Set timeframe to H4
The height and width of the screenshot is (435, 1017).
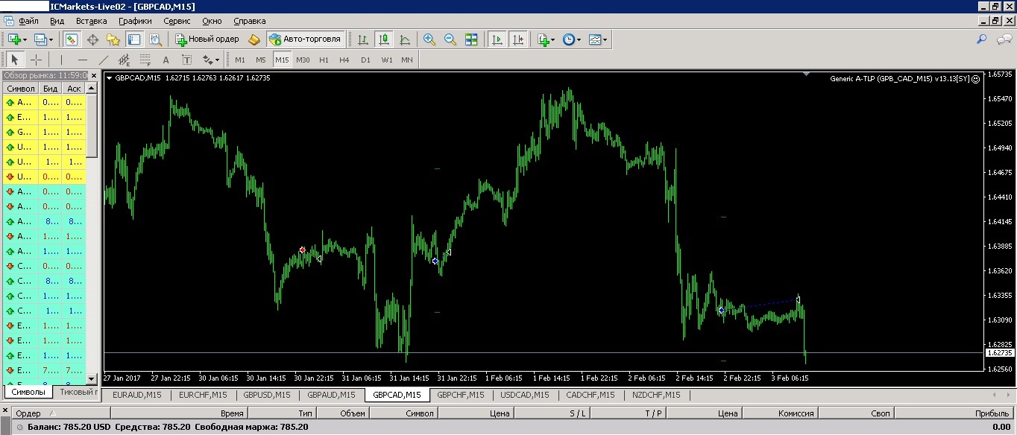tap(344, 60)
